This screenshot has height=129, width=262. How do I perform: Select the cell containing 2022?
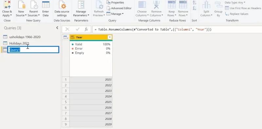[91, 85]
